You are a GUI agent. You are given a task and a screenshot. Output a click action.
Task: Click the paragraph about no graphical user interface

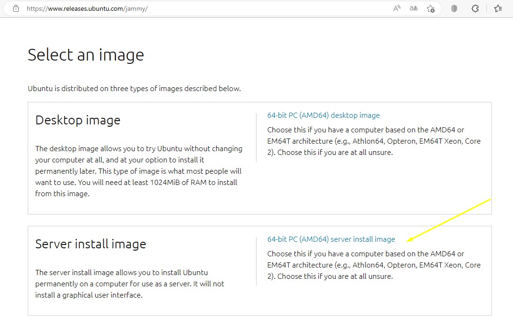tap(129, 284)
